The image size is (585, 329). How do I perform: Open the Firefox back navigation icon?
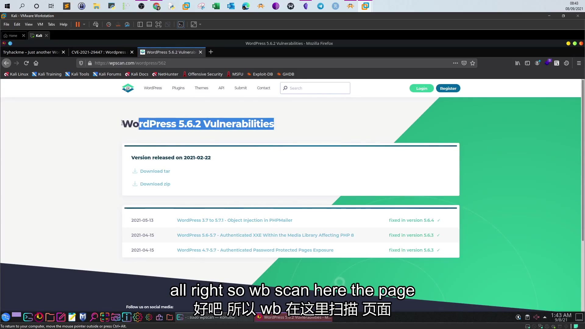click(x=6, y=63)
